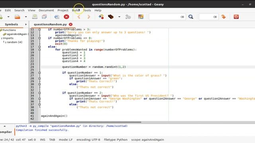255x143 pixels.
Task: Open the new file dropdown arrow at toolbar start
Action: pos(8,17)
